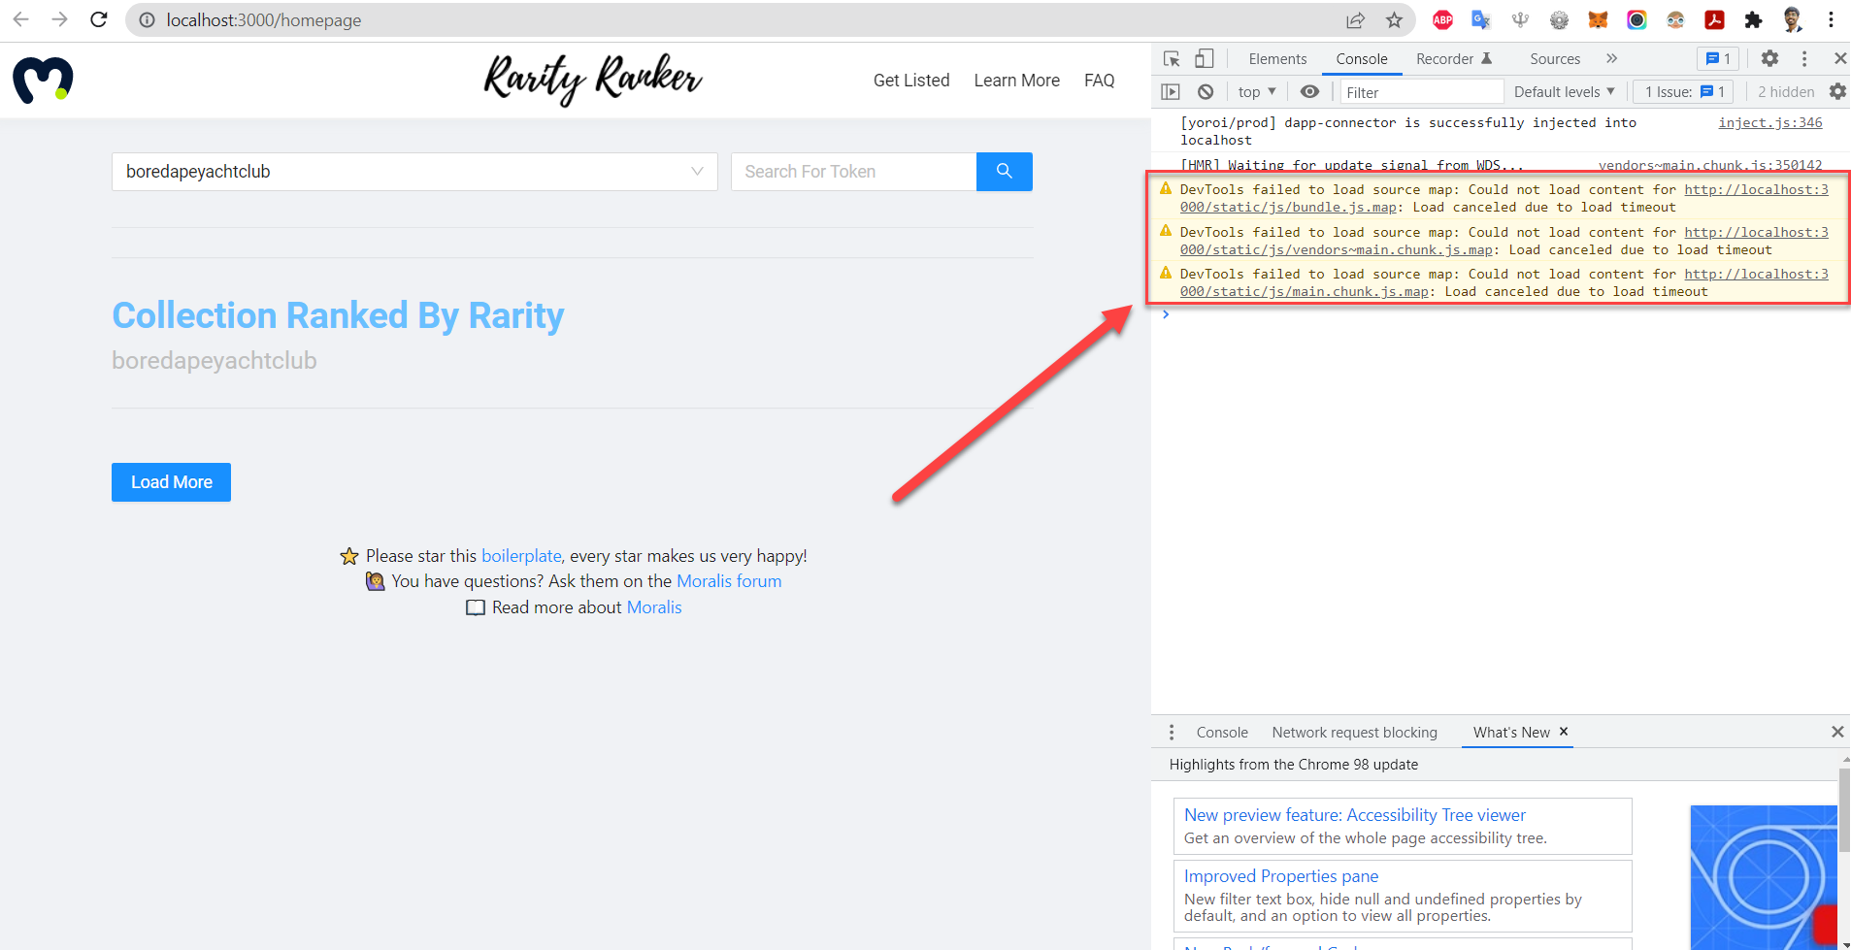Clear the console
This screenshot has width=1851, height=950.
[1206, 91]
